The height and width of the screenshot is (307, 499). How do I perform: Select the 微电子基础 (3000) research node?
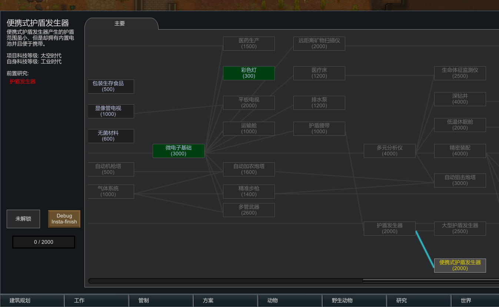tap(178, 151)
